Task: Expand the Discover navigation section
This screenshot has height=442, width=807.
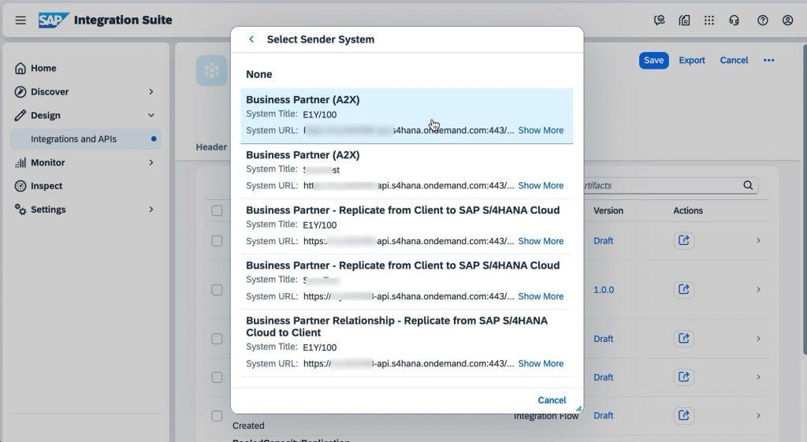Action: point(151,91)
